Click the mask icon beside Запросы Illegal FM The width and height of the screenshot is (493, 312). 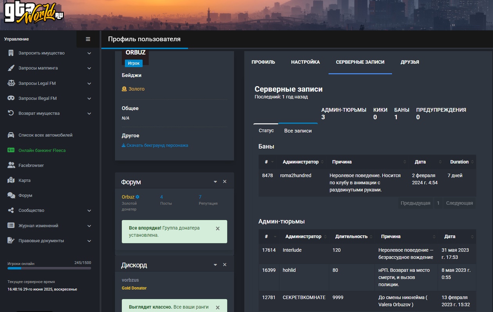pos(11,98)
